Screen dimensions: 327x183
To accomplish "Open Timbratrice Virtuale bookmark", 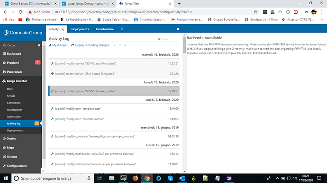I will click(41, 19).
